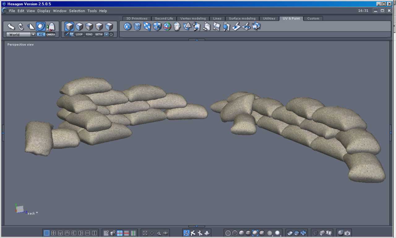The height and width of the screenshot is (238, 396).
Task: Open the Window menu
Action: pos(60,11)
